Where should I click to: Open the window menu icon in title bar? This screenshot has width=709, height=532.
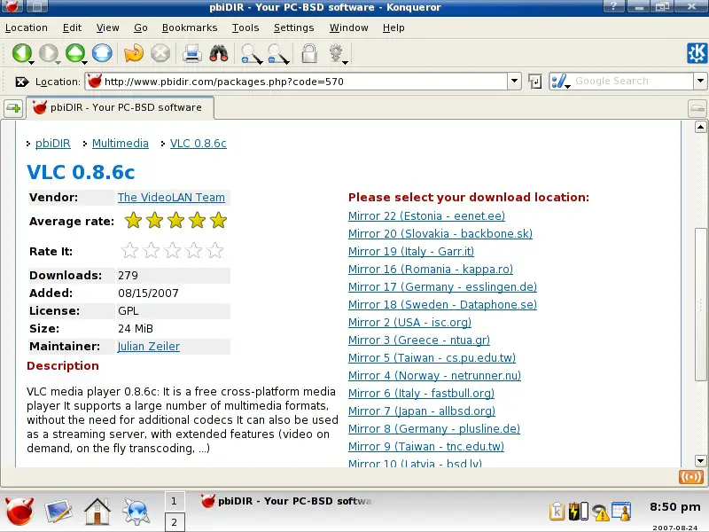pyautogui.click(x=12, y=7)
